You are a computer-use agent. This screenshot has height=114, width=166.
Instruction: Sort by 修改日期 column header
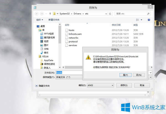coord(116,25)
